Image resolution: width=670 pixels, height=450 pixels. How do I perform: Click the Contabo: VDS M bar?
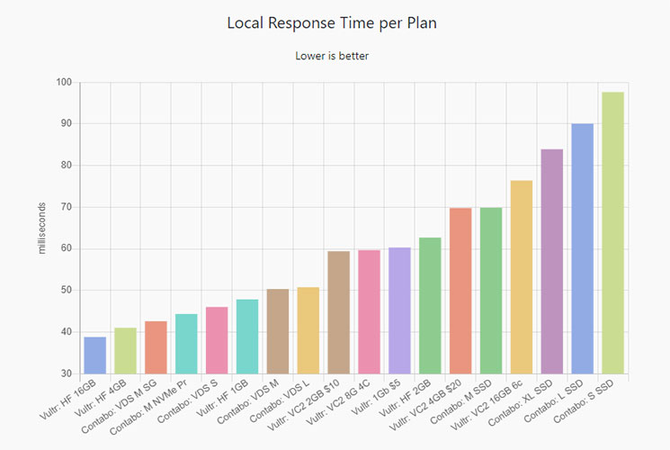click(x=278, y=331)
